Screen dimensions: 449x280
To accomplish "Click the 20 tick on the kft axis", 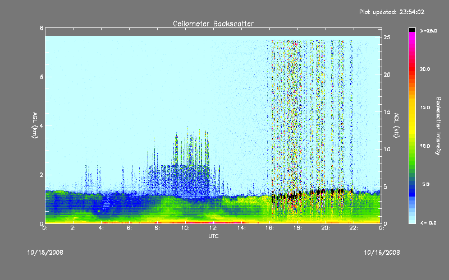I will click(x=387, y=74).
